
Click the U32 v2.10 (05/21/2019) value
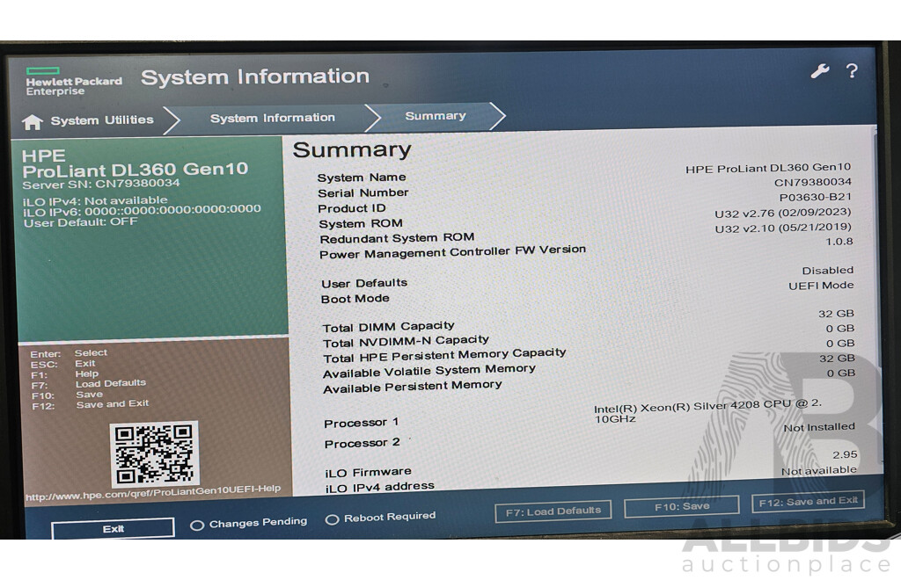pos(783,228)
